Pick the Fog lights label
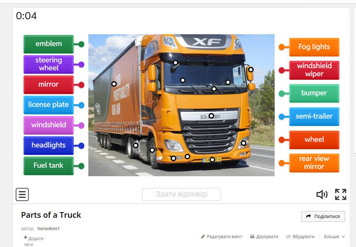The width and height of the screenshot is (356, 247). [x=314, y=47]
